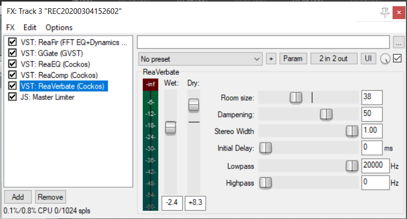Image resolution: width=407 pixels, height=219 pixels.
Task: Click the Lowpass 20000 Hz value field
Action: [x=376, y=166]
